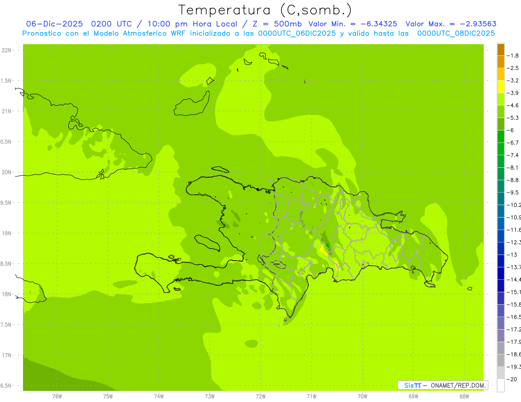Click the 21N latitude axis label

tap(7, 111)
